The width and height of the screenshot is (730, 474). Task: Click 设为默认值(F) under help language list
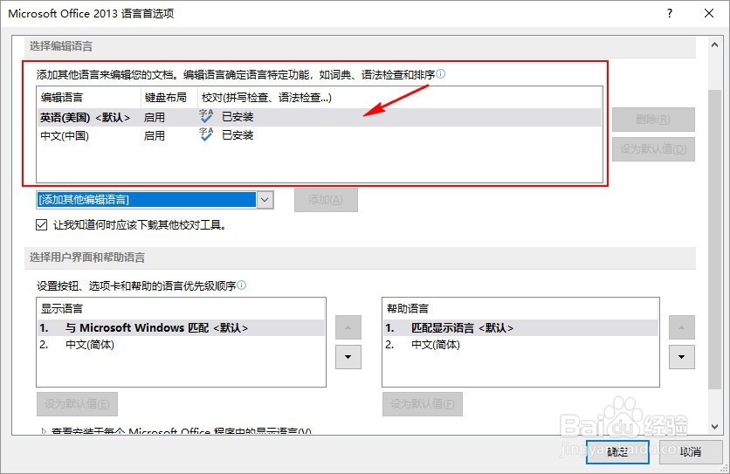point(423,403)
